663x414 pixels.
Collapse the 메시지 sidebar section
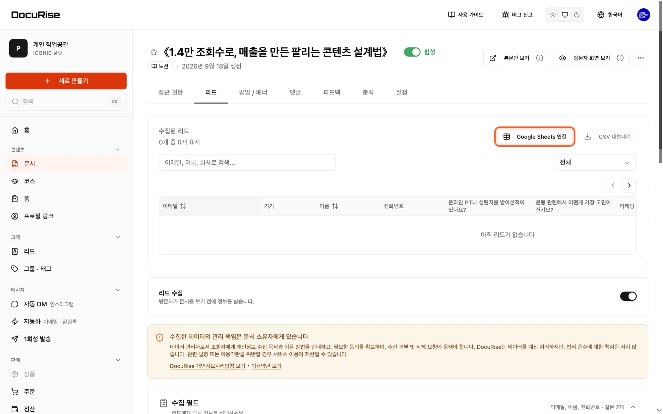click(x=118, y=290)
